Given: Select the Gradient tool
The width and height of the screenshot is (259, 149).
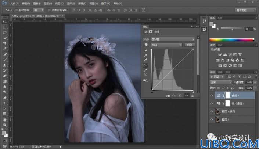Looking at the screenshot, I should click(5, 81).
